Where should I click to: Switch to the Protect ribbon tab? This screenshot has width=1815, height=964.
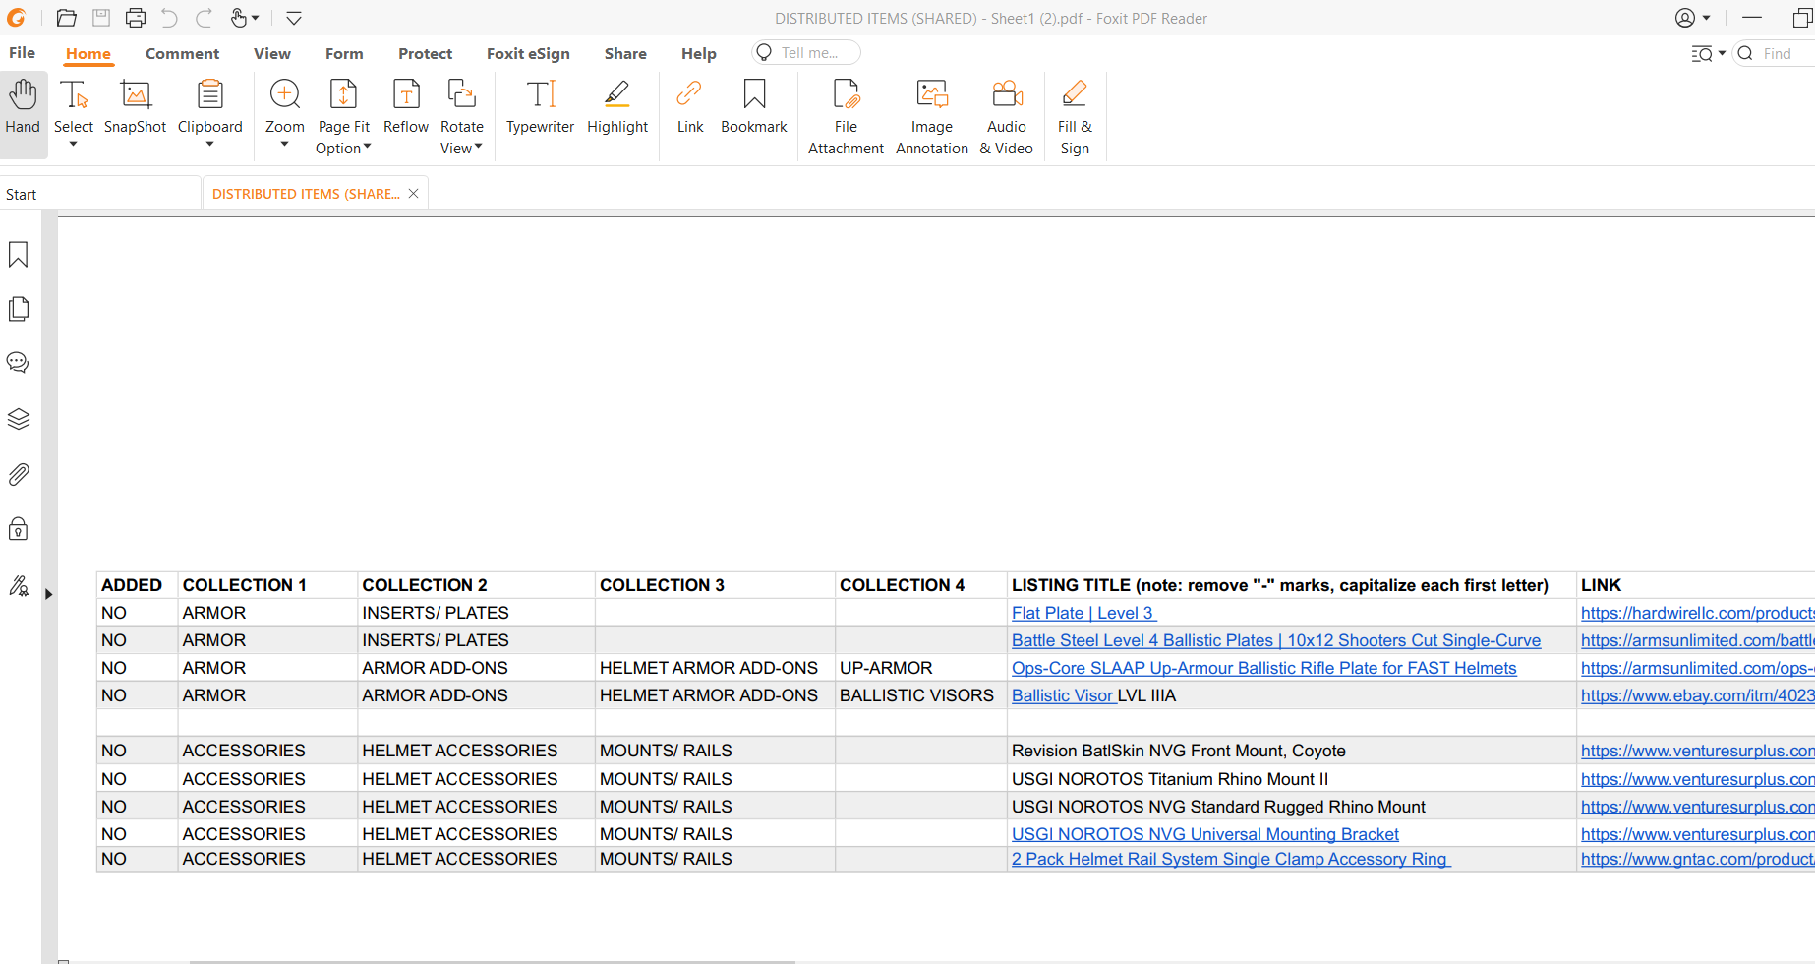[x=425, y=54]
